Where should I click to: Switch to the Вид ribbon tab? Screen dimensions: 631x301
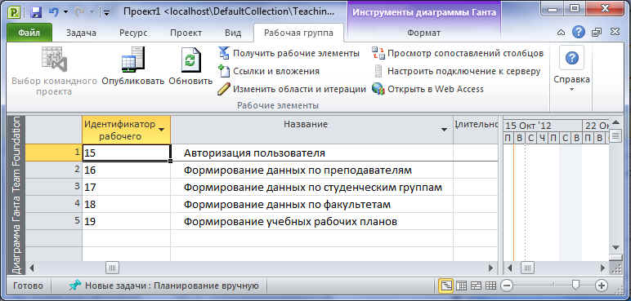(x=233, y=33)
